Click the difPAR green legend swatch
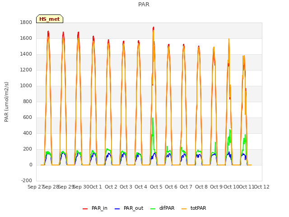The height and width of the screenshot is (217, 289). pos(153,209)
